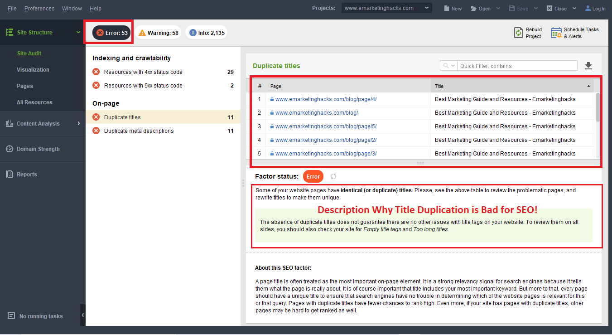Click the Close project icon
The height and width of the screenshot is (335, 612).
pos(549,8)
